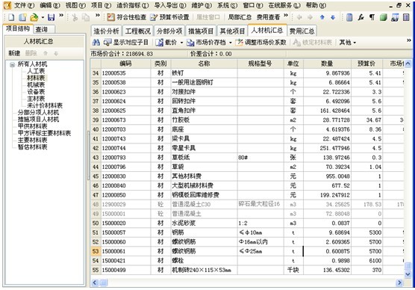
Task: Click the calculator column icon
Action: pos(349,17)
